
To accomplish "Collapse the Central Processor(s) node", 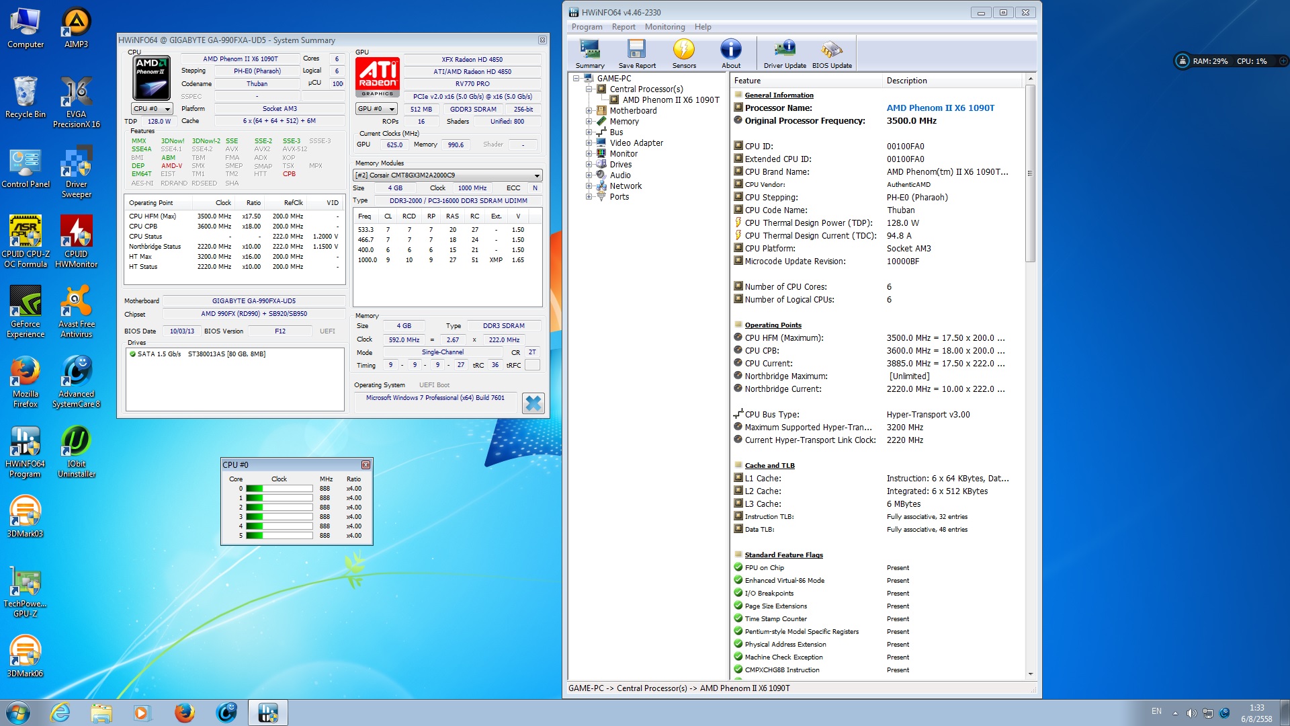I will pyautogui.click(x=589, y=89).
